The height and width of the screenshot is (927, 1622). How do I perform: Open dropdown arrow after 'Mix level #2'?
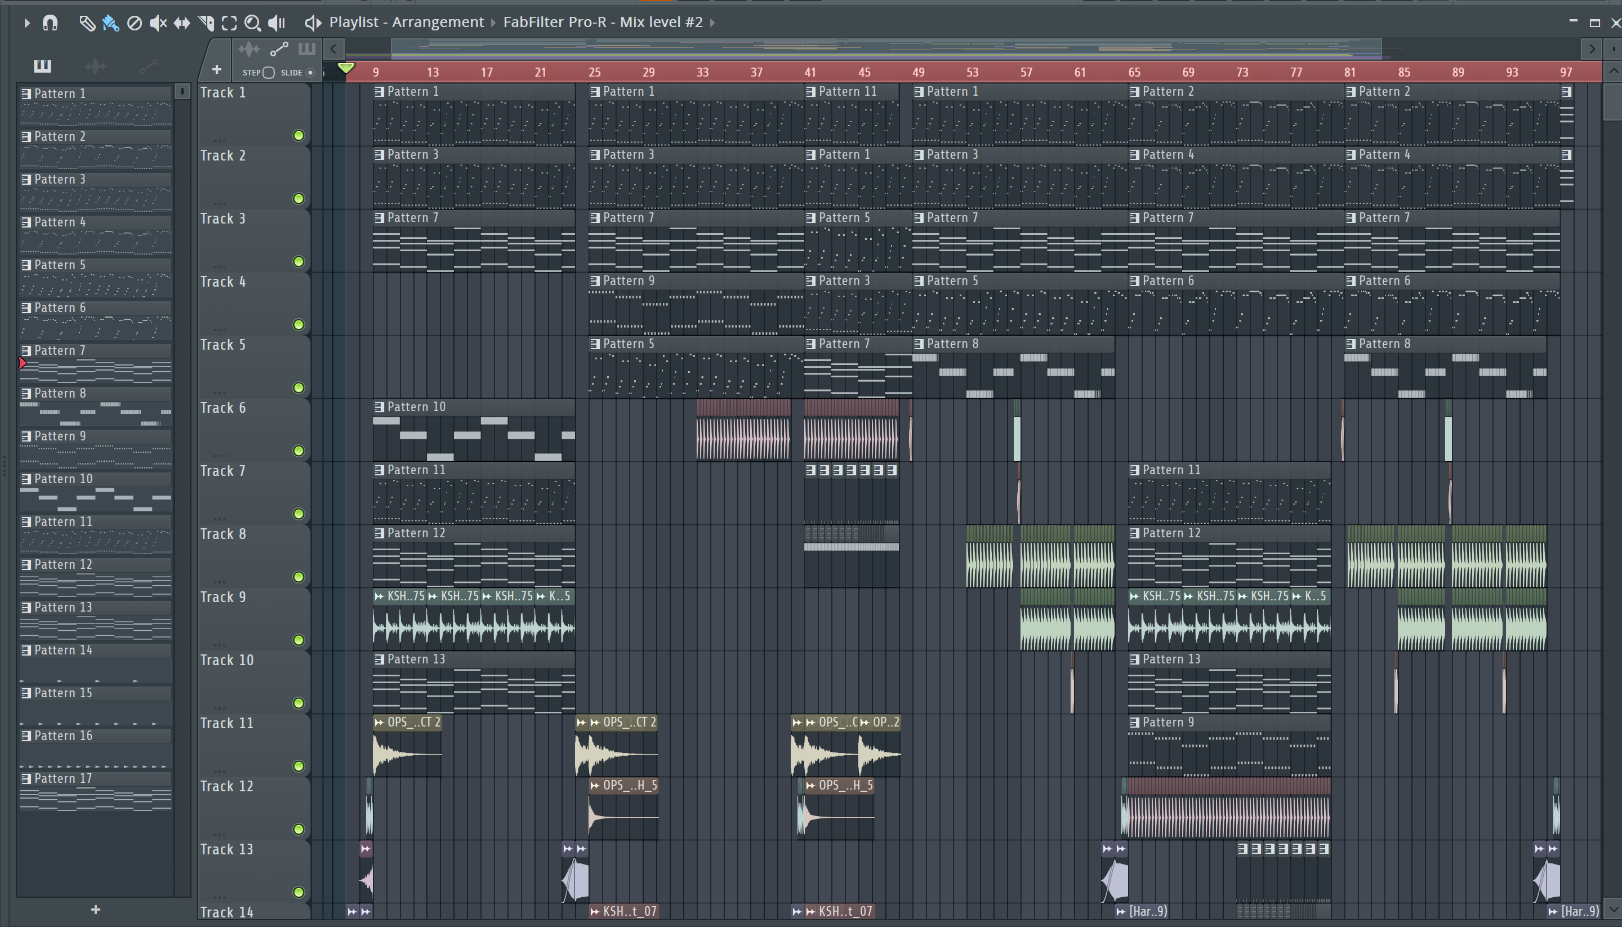pos(712,23)
